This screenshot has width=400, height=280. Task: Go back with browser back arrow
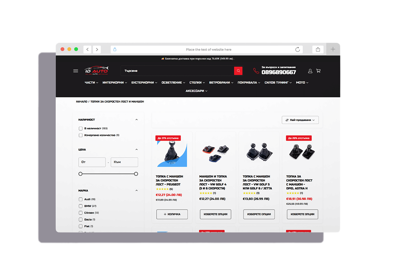(x=87, y=49)
